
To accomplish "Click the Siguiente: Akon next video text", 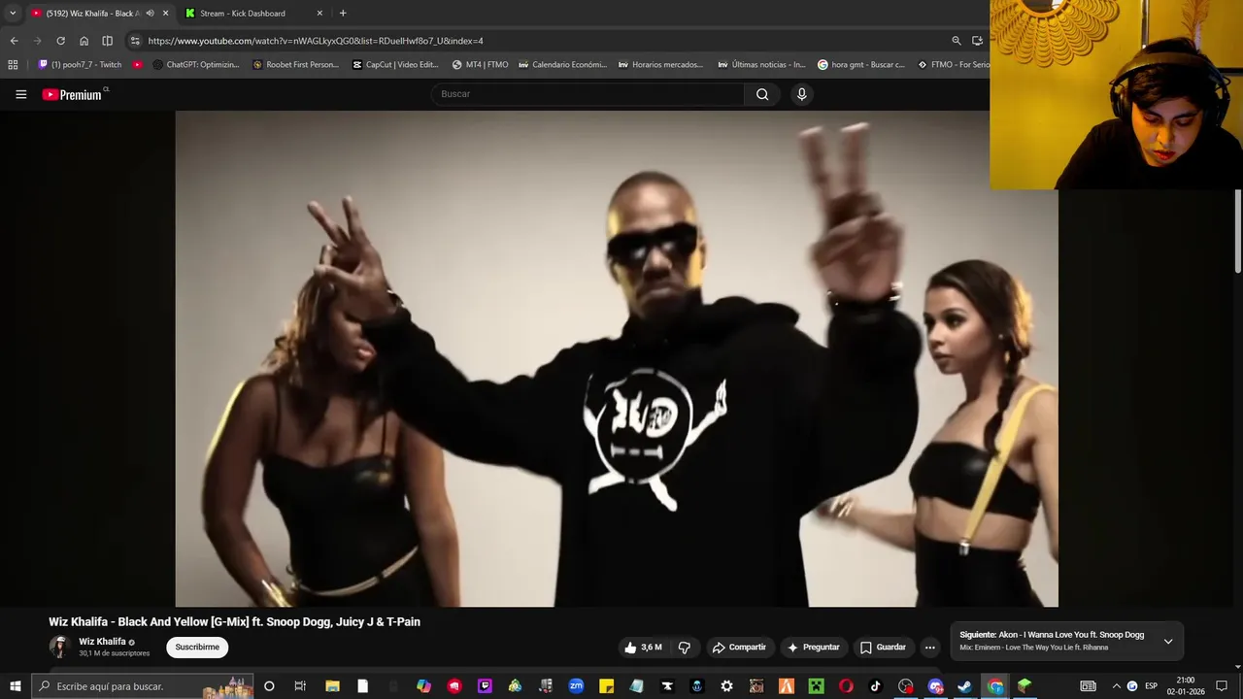I will point(1052,635).
